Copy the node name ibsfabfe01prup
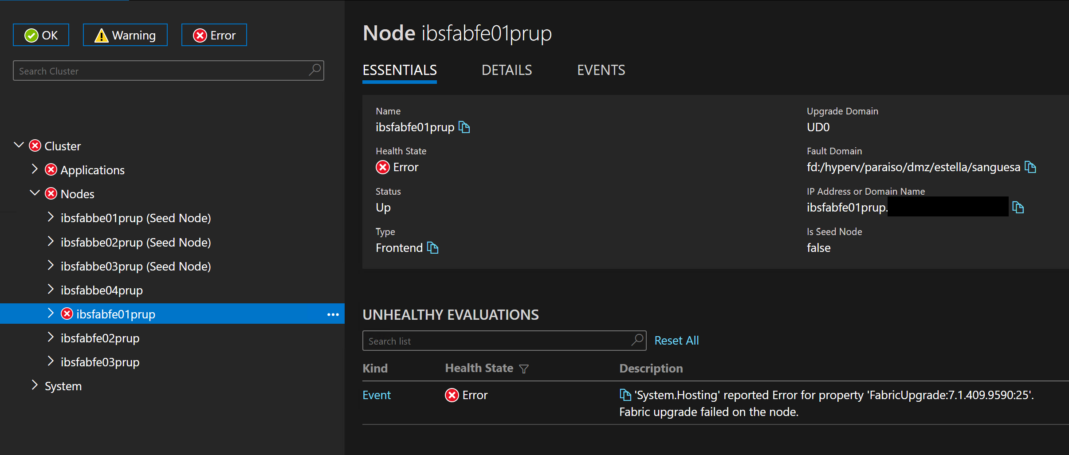This screenshot has height=455, width=1069. pos(464,127)
